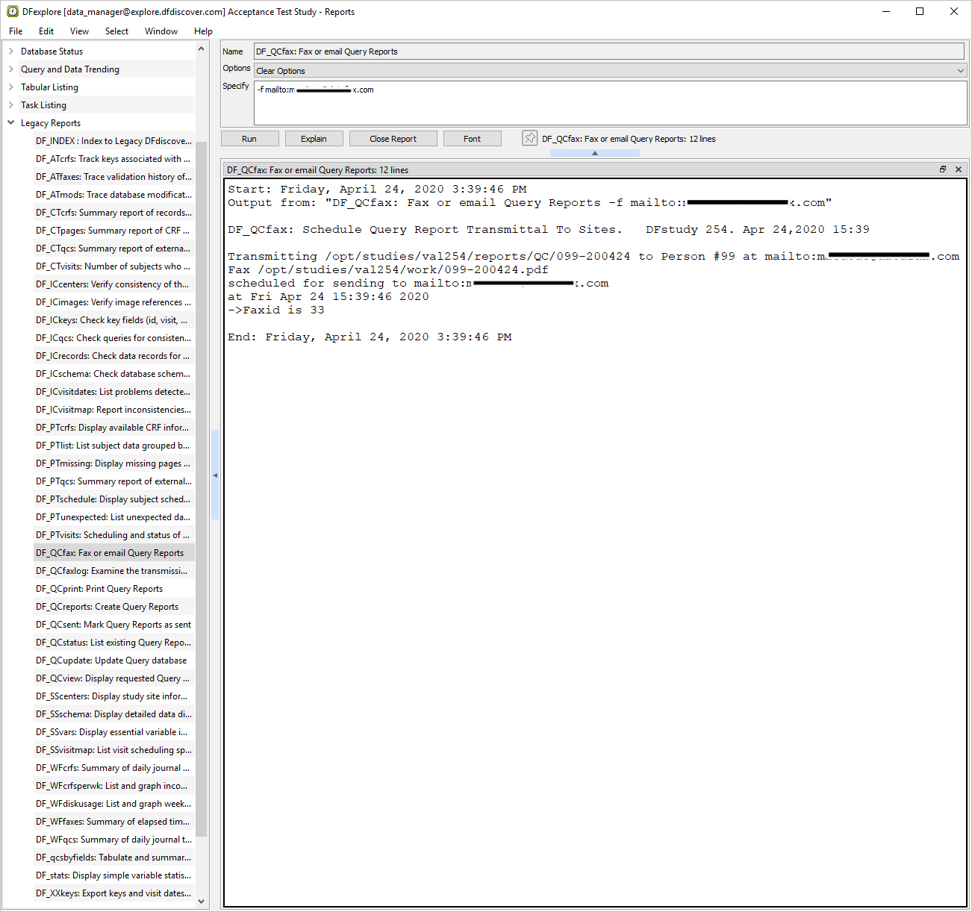Image resolution: width=972 pixels, height=912 pixels.
Task: Open the Font button dialog
Action: click(472, 139)
